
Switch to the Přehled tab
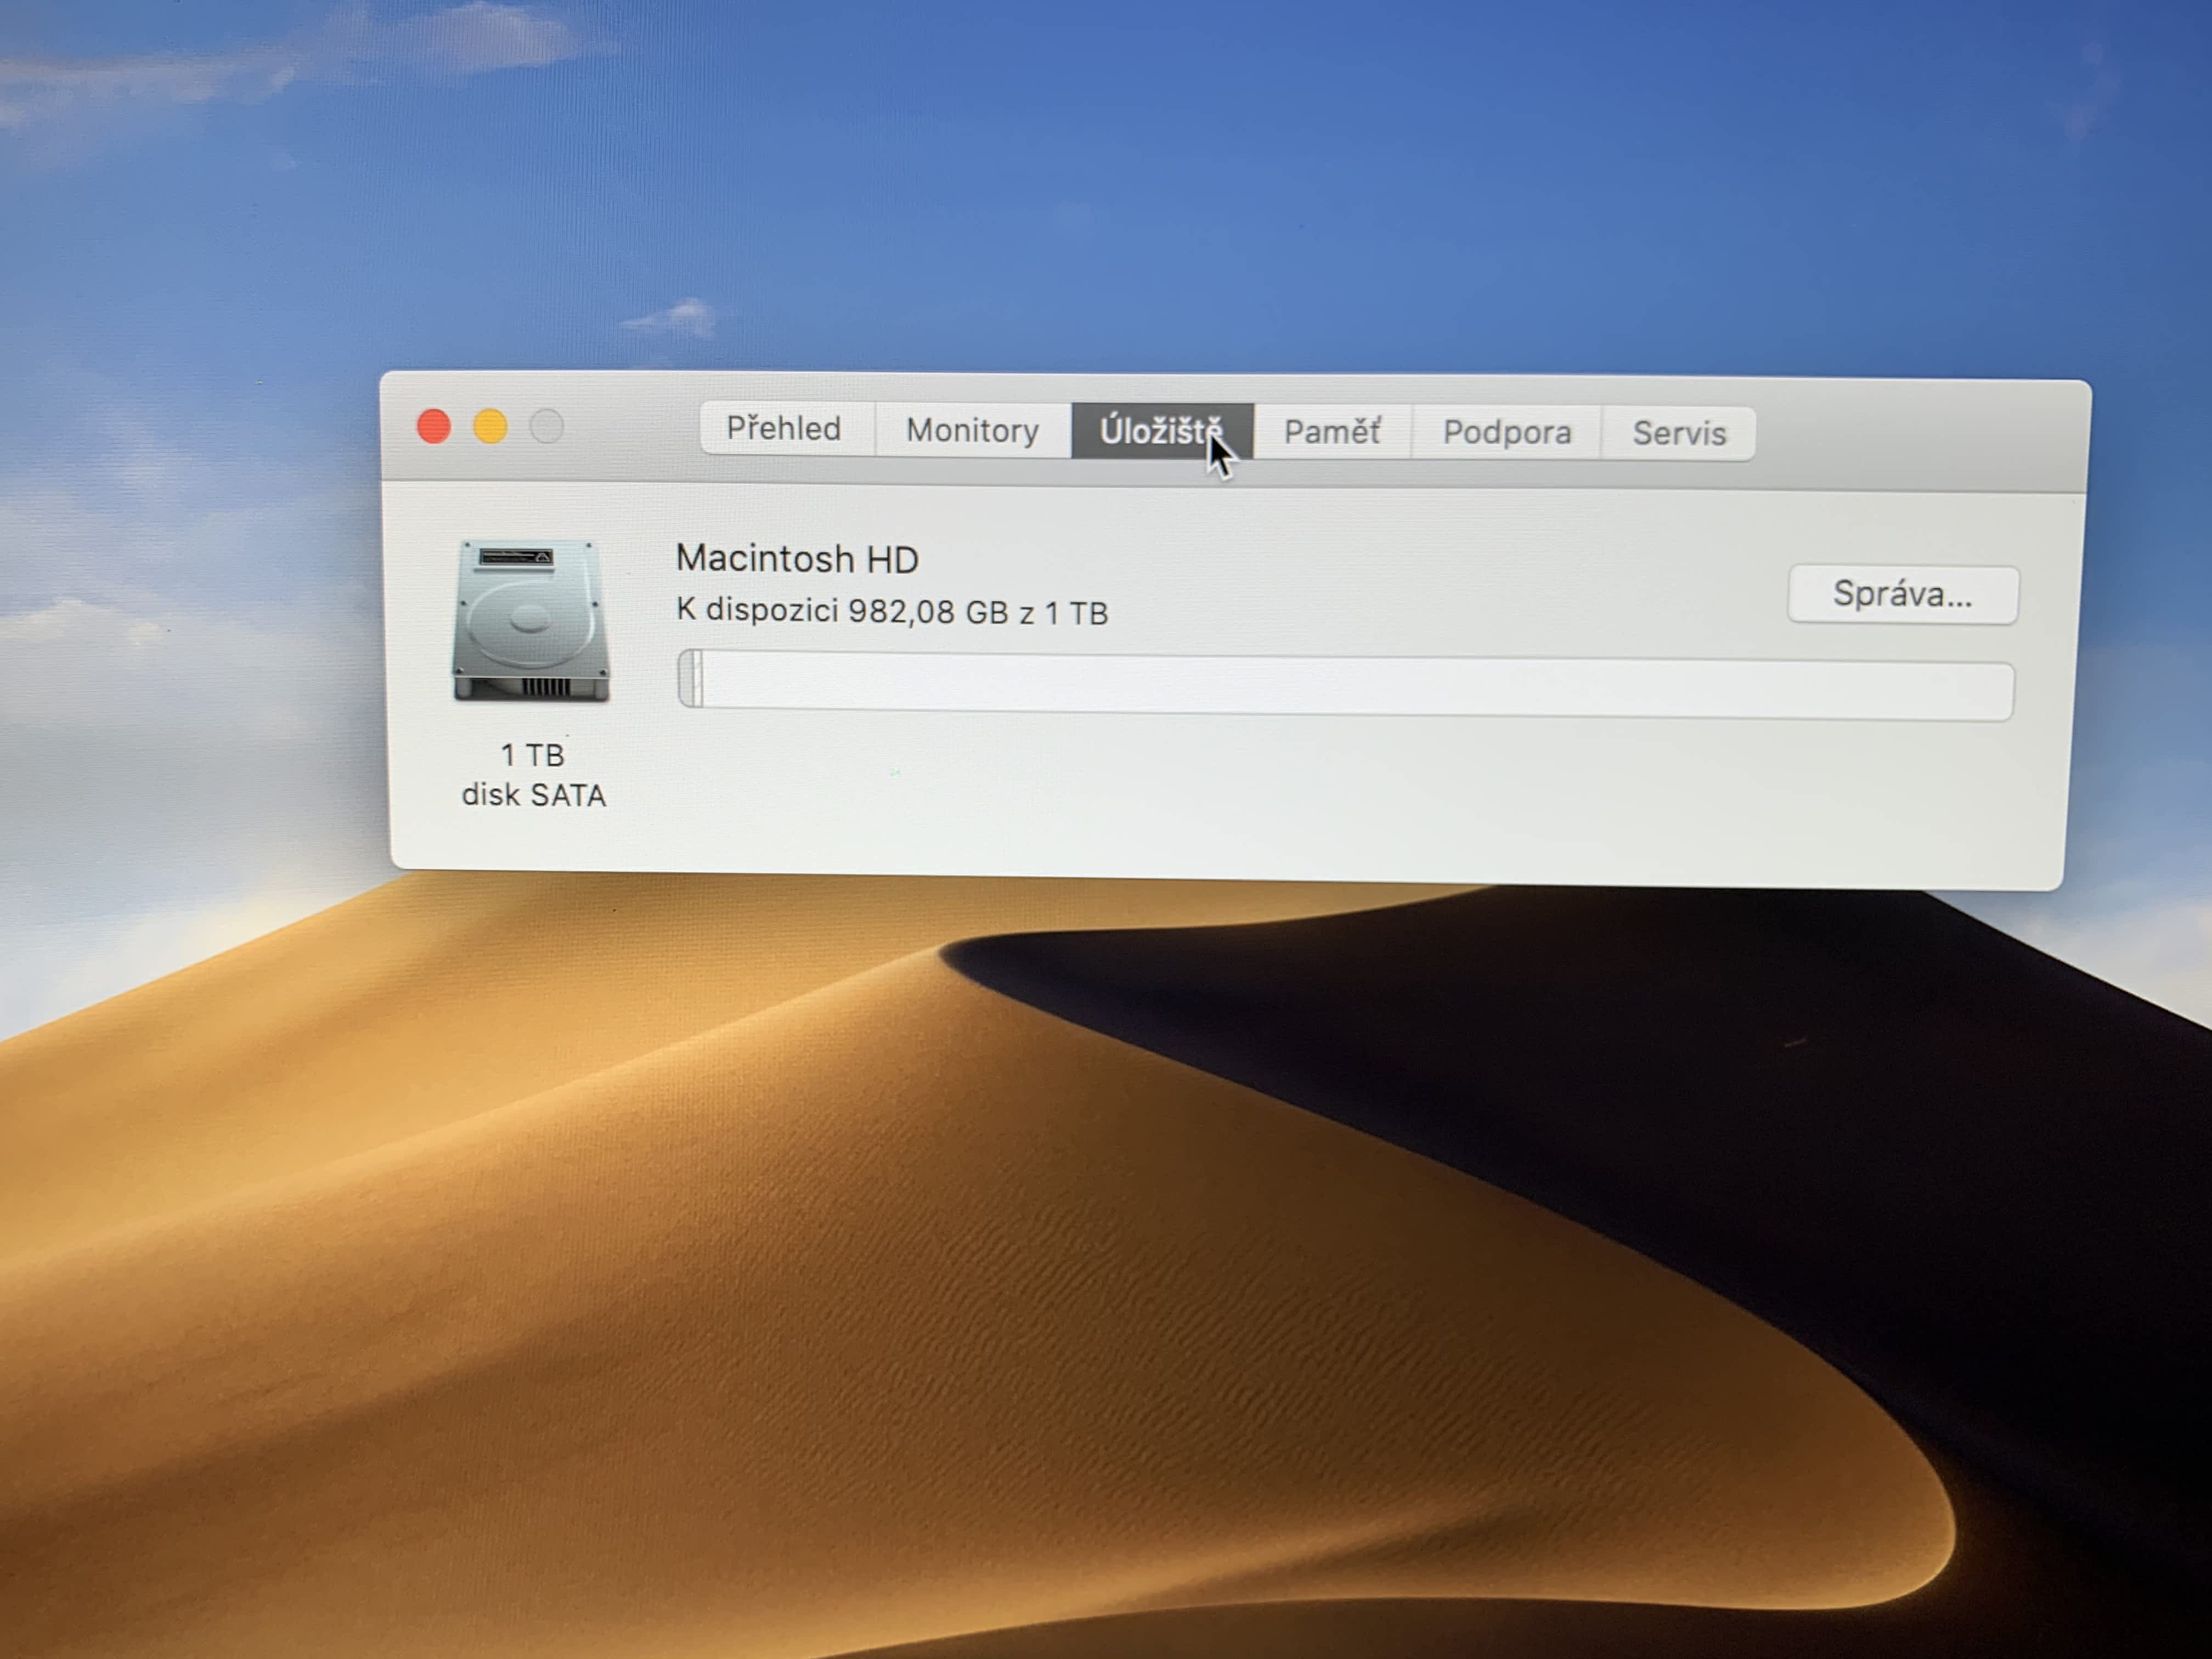coord(784,428)
